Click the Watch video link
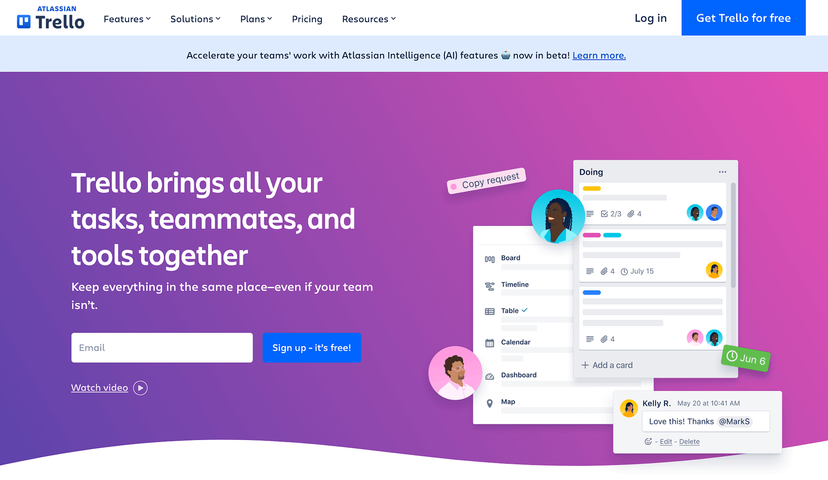828x480 pixels. click(x=100, y=388)
